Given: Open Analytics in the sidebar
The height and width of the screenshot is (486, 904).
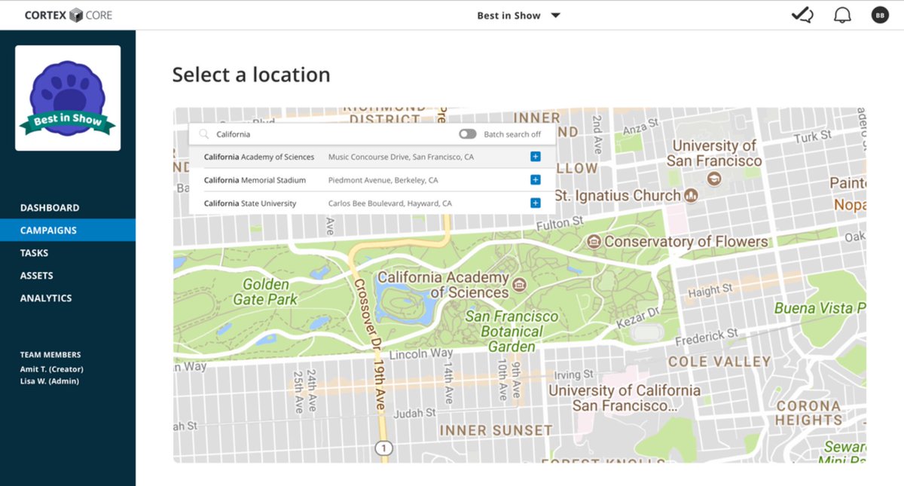Looking at the screenshot, I should click(46, 298).
